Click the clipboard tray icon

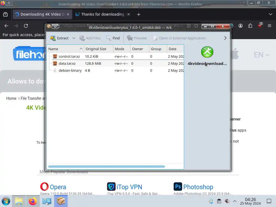[x=219, y=201]
